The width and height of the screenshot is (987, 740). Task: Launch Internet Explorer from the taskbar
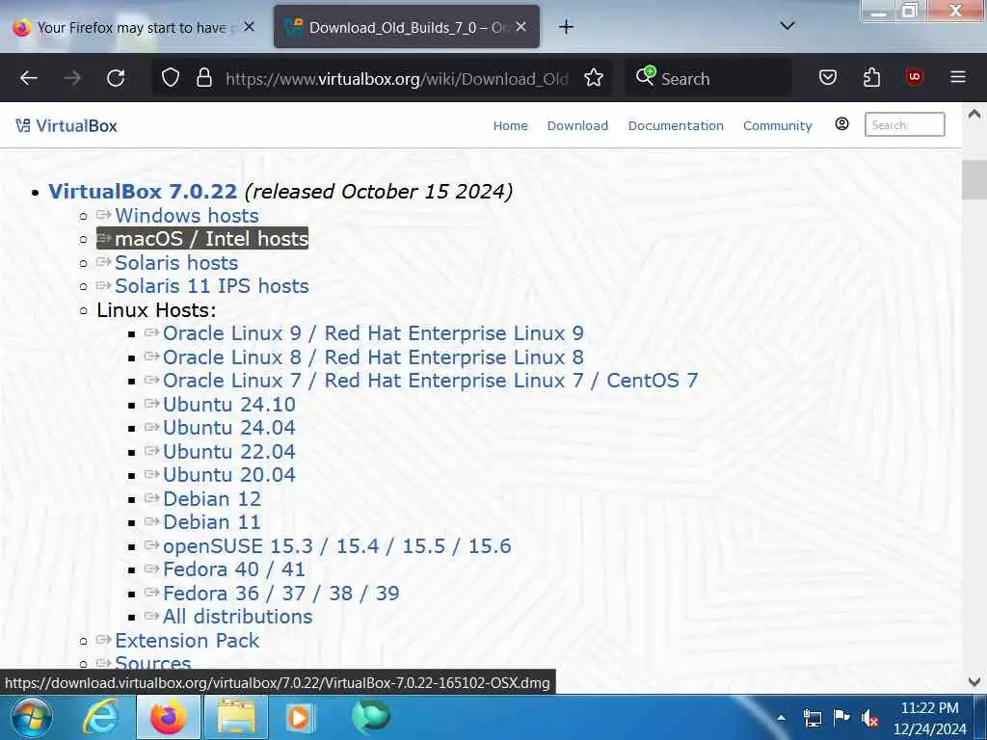[100, 717]
